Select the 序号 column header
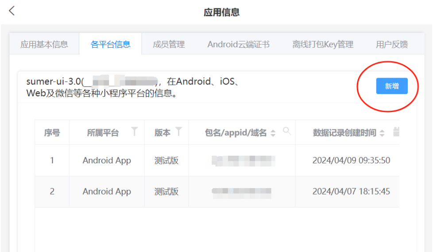 [52, 133]
